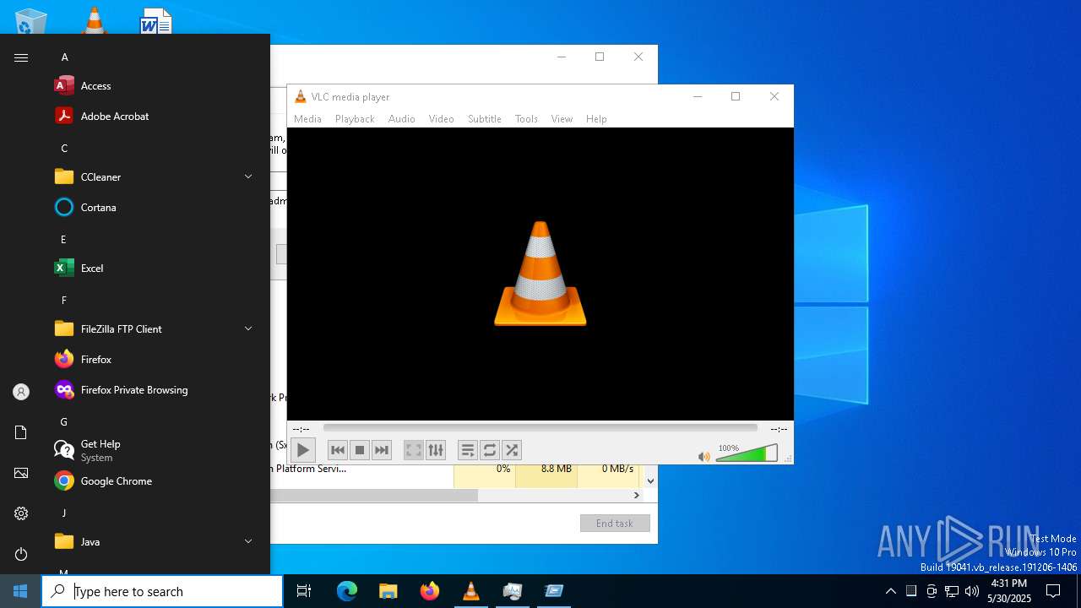Image resolution: width=1081 pixels, height=608 pixels.
Task: Open the Audio menu in VLC
Action: coord(402,119)
